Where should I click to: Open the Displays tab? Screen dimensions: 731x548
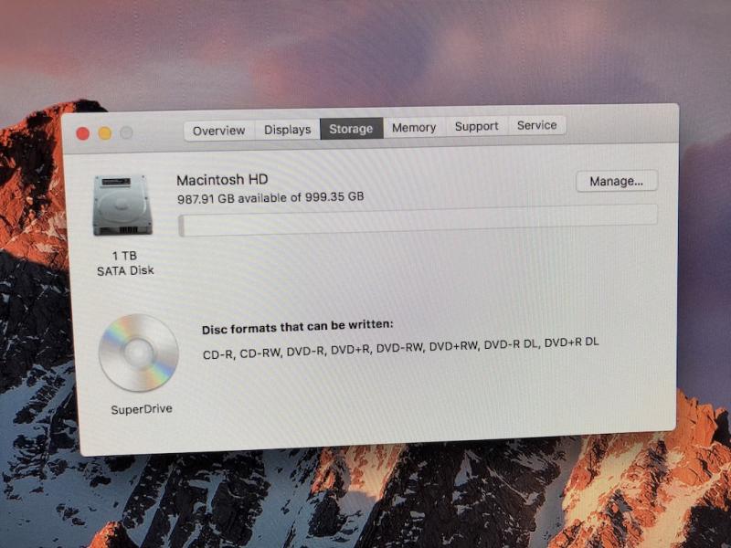point(288,130)
